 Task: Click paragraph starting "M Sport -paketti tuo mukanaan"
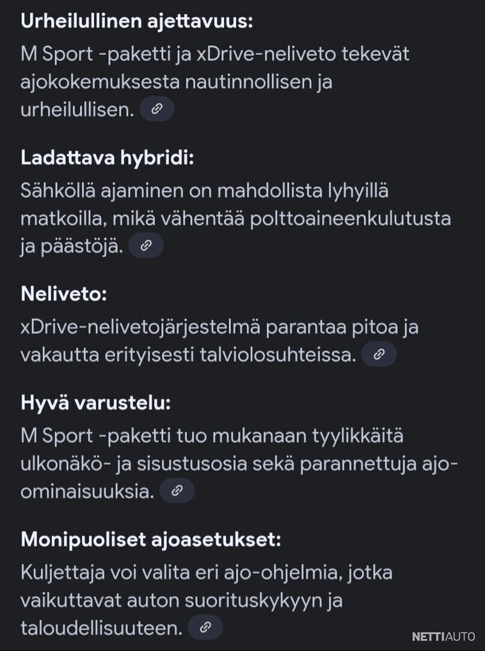(239, 464)
